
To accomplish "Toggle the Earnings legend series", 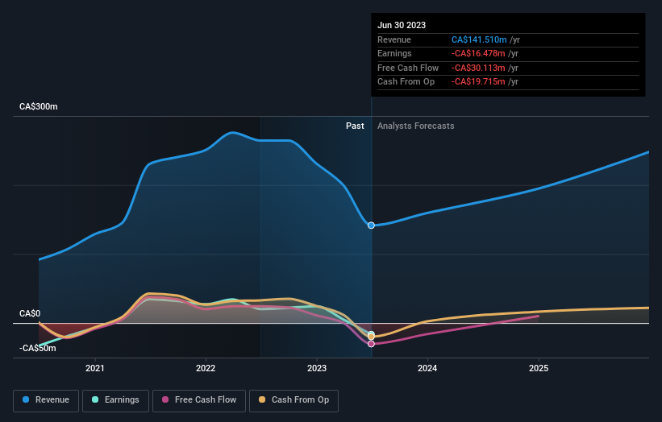I will 115,400.
